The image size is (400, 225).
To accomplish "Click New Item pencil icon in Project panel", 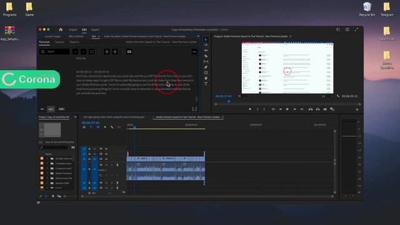I will click(x=41, y=196).
